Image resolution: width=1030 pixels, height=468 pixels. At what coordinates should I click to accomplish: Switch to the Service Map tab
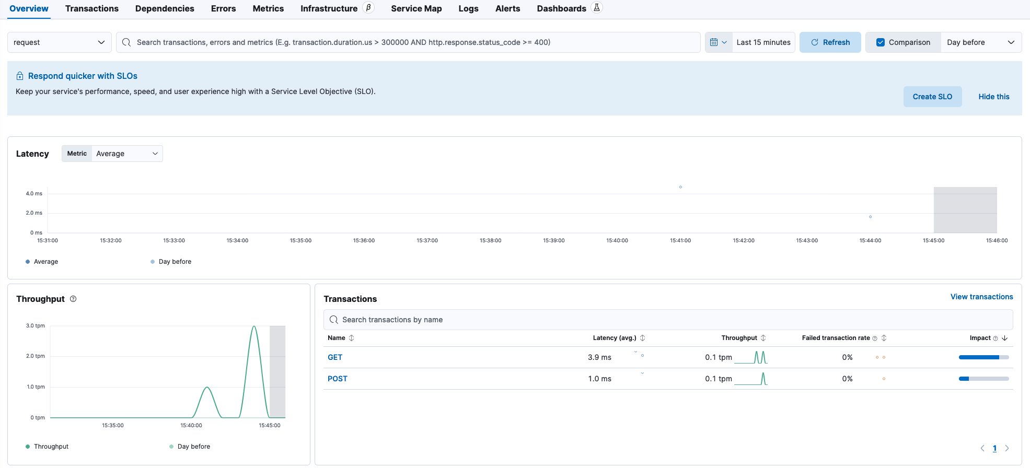click(416, 8)
